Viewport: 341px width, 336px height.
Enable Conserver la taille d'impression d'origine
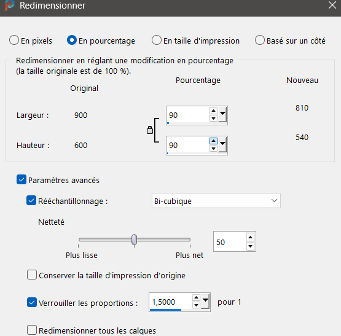pos(32,275)
